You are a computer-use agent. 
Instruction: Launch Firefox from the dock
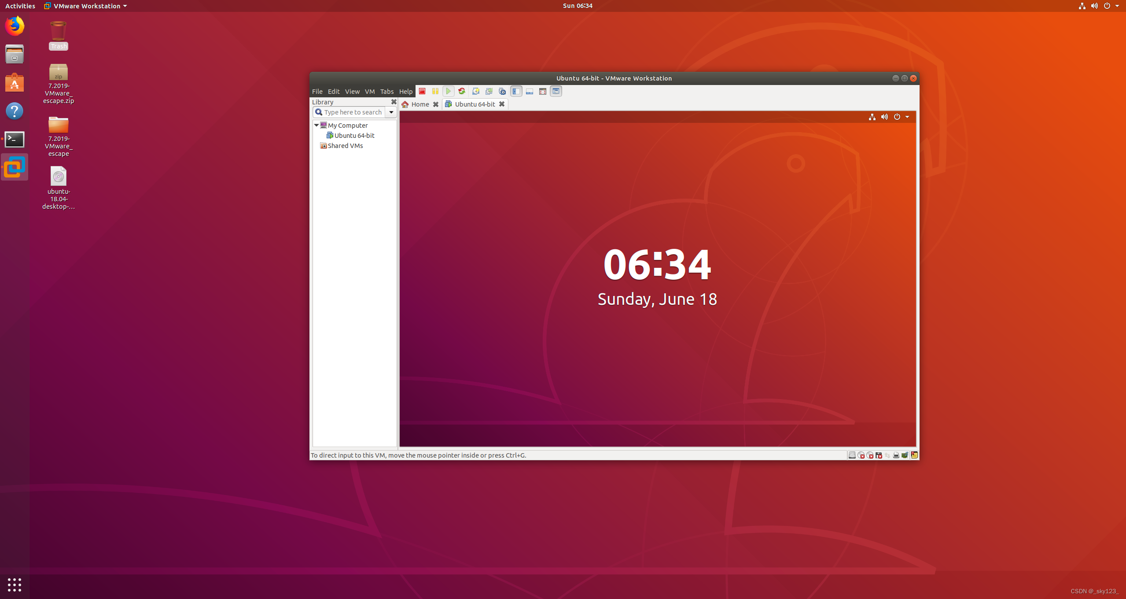coord(15,26)
